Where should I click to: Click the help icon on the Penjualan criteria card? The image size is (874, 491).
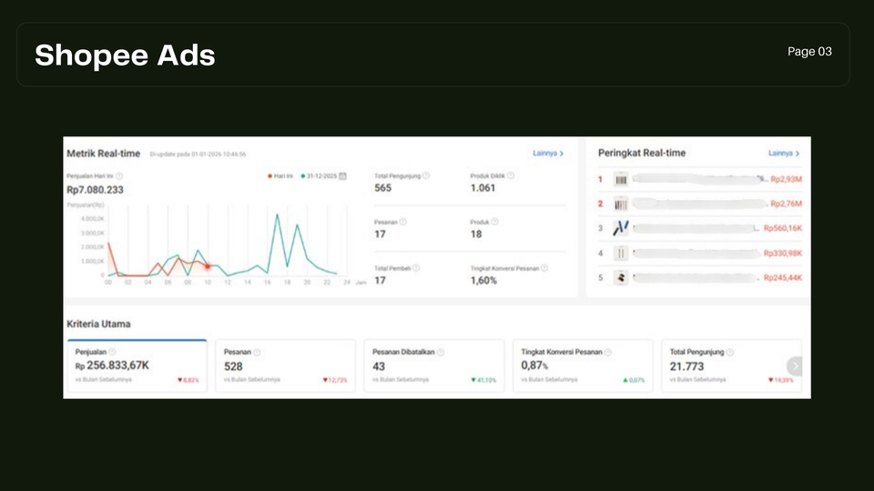pyautogui.click(x=112, y=352)
